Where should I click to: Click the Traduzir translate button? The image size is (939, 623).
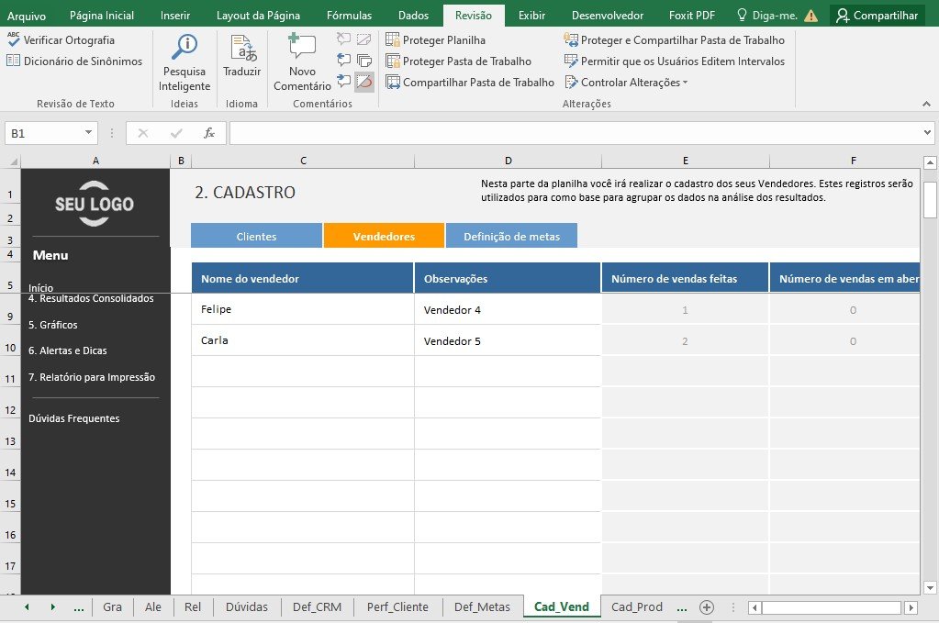pyautogui.click(x=242, y=56)
